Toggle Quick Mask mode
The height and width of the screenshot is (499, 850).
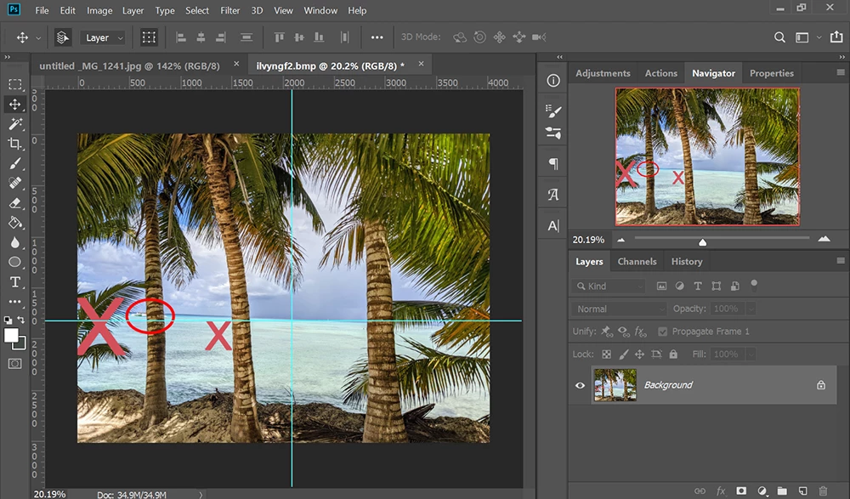(15, 363)
